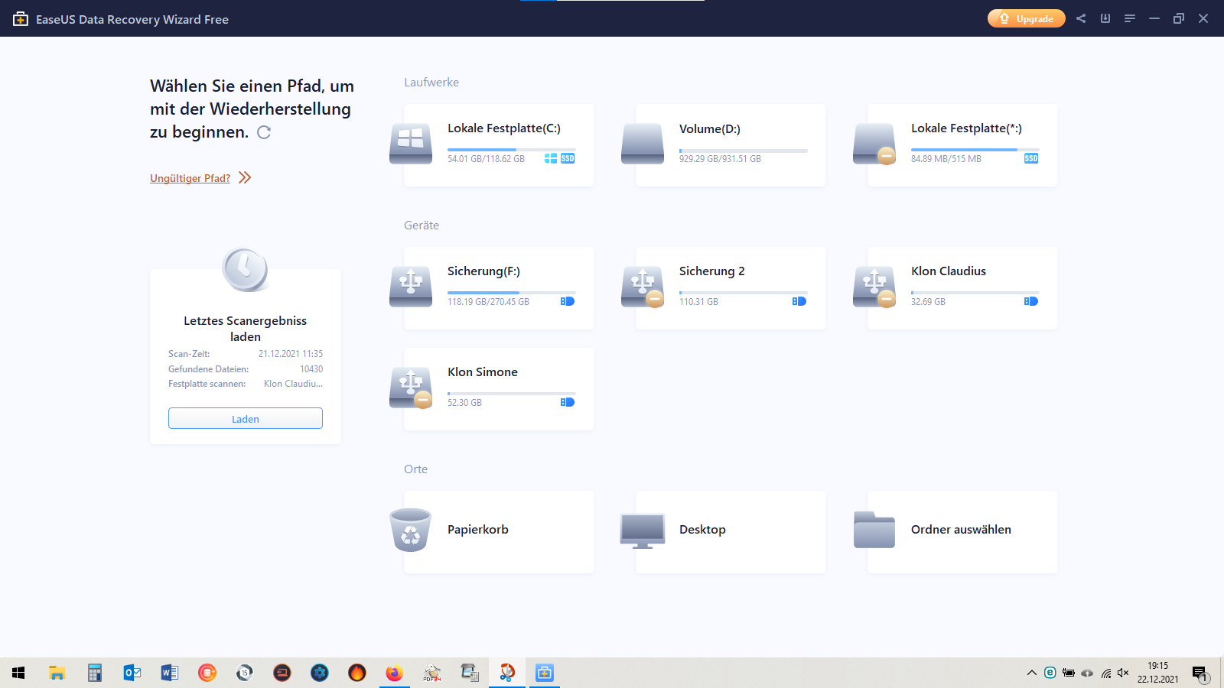Image resolution: width=1224 pixels, height=688 pixels.
Task: Click the Laden button
Action: [x=246, y=418]
